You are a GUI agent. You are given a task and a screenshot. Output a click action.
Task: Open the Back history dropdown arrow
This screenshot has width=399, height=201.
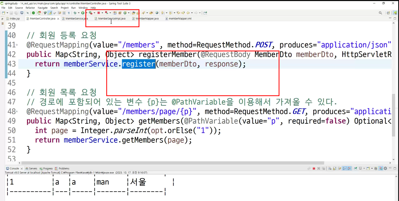(x=192, y=13)
